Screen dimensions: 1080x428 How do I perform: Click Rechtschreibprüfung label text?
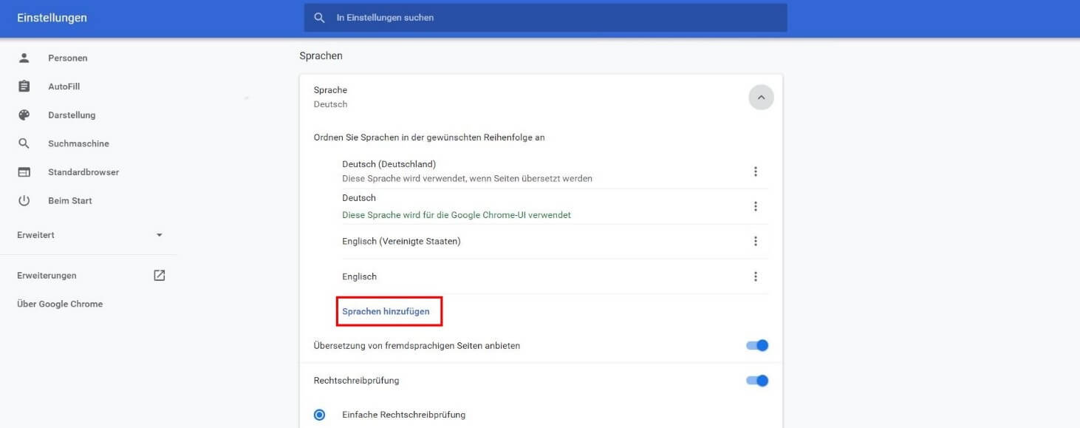356,381
